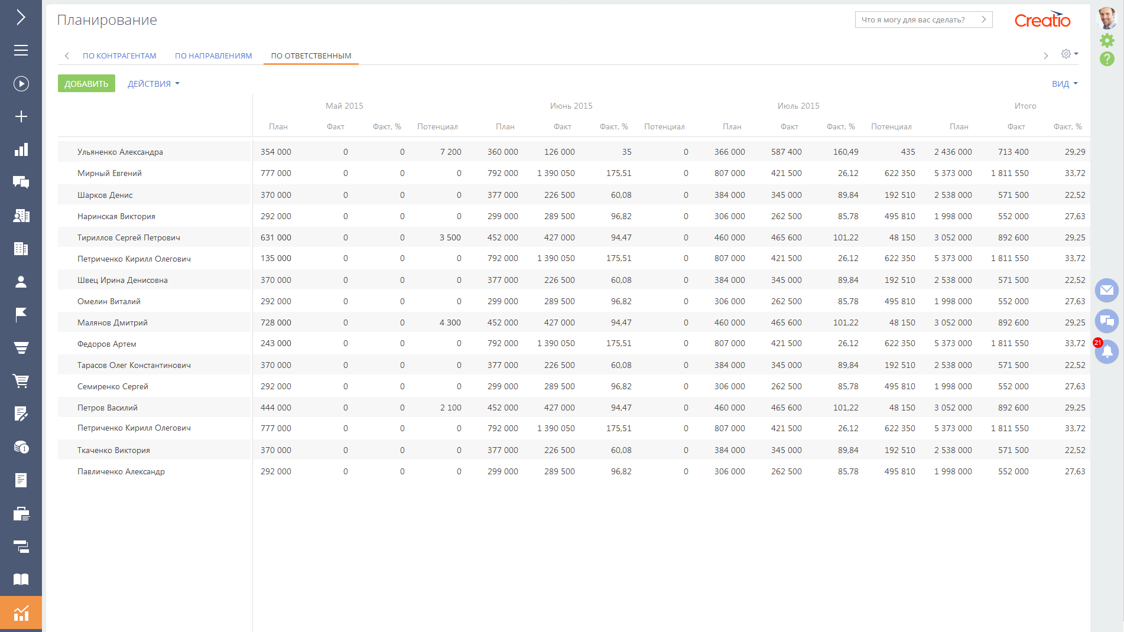The height and width of the screenshot is (632, 1124).
Task: Click the Июнь 2015 period header
Action: pyautogui.click(x=571, y=106)
